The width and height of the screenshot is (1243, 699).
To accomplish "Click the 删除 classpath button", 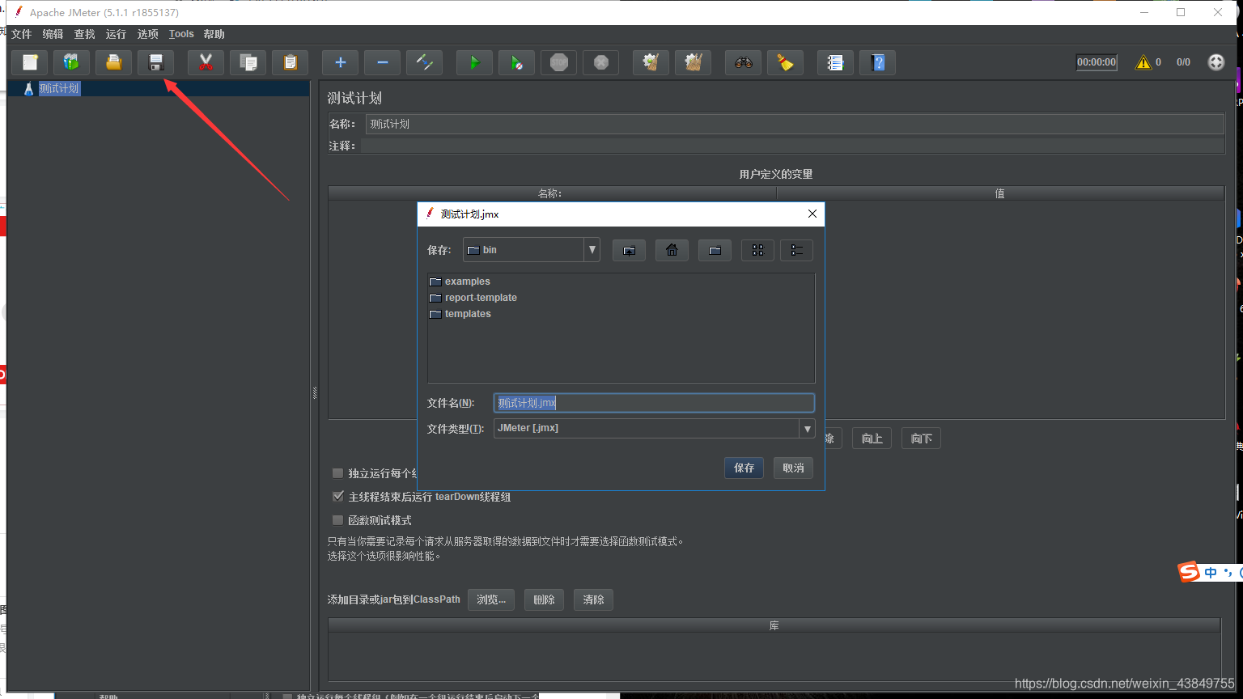I will 544,599.
